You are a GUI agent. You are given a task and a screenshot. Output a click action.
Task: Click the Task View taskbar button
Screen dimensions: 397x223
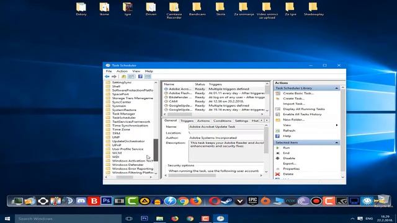[x=129, y=219]
